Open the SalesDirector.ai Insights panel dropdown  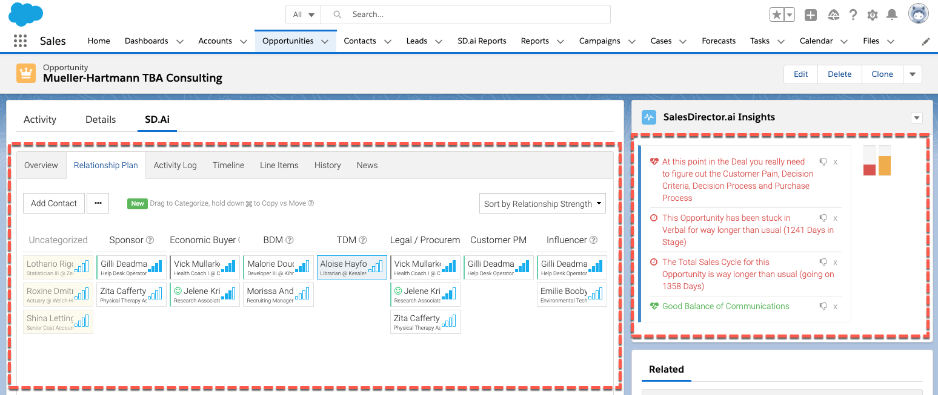click(x=917, y=117)
